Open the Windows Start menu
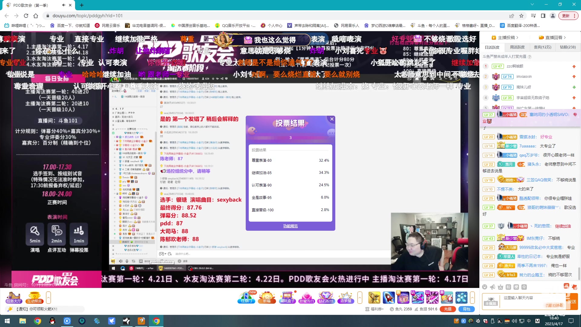The width and height of the screenshot is (581, 327). point(7,321)
